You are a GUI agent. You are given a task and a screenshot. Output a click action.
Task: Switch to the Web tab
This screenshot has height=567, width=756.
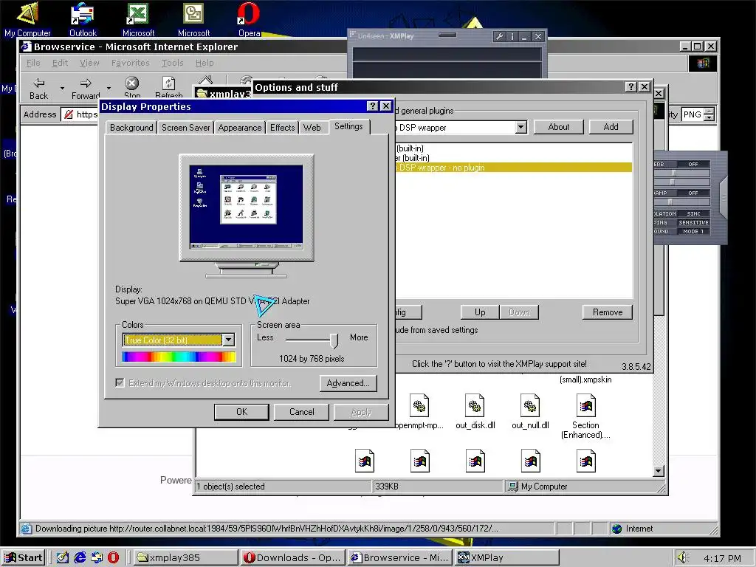(312, 127)
